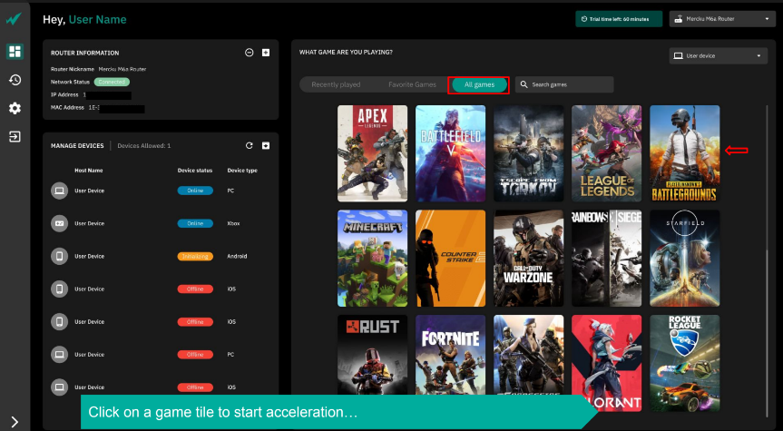Click the Xbox gamepad device icon
The height and width of the screenshot is (431, 783).
(x=59, y=223)
